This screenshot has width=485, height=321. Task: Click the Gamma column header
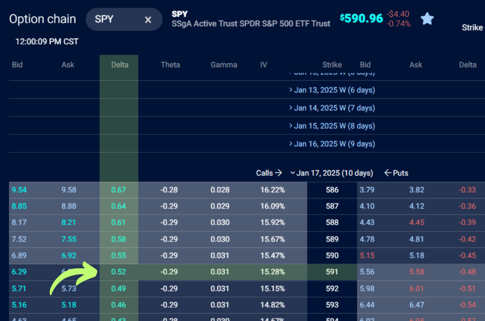coord(224,65)
